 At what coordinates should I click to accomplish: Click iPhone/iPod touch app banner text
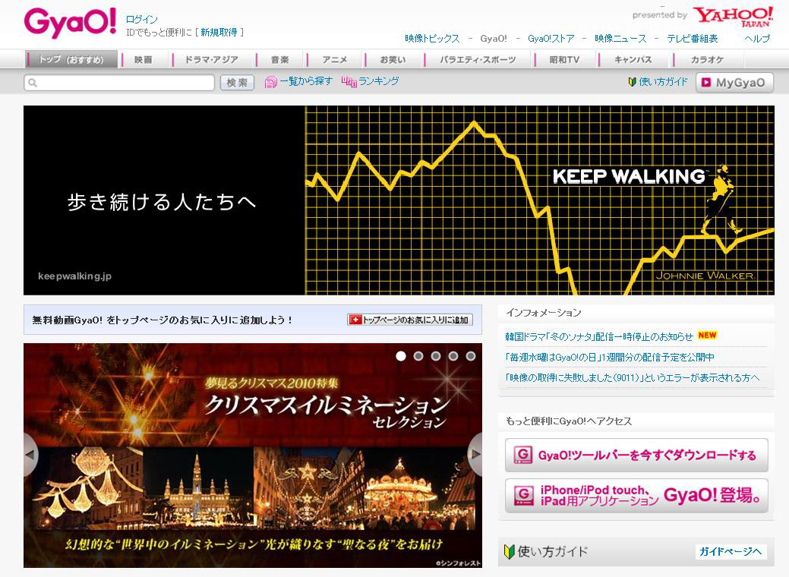pyautogui.click(x=649, y=496)
